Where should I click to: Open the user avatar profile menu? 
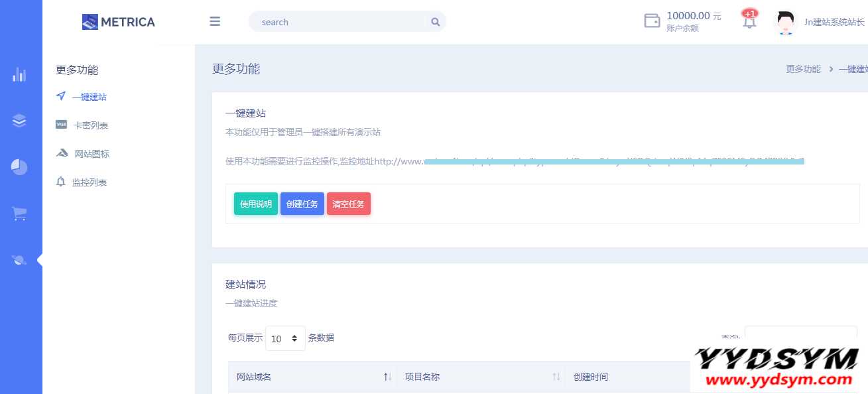[785, 22]
